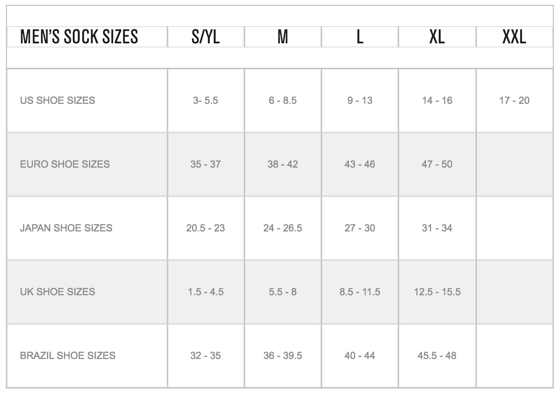Click the Brazil 36 - 39.5 cell
The height and width of the screenshot is (395, 560).
[x=282, y=356]
